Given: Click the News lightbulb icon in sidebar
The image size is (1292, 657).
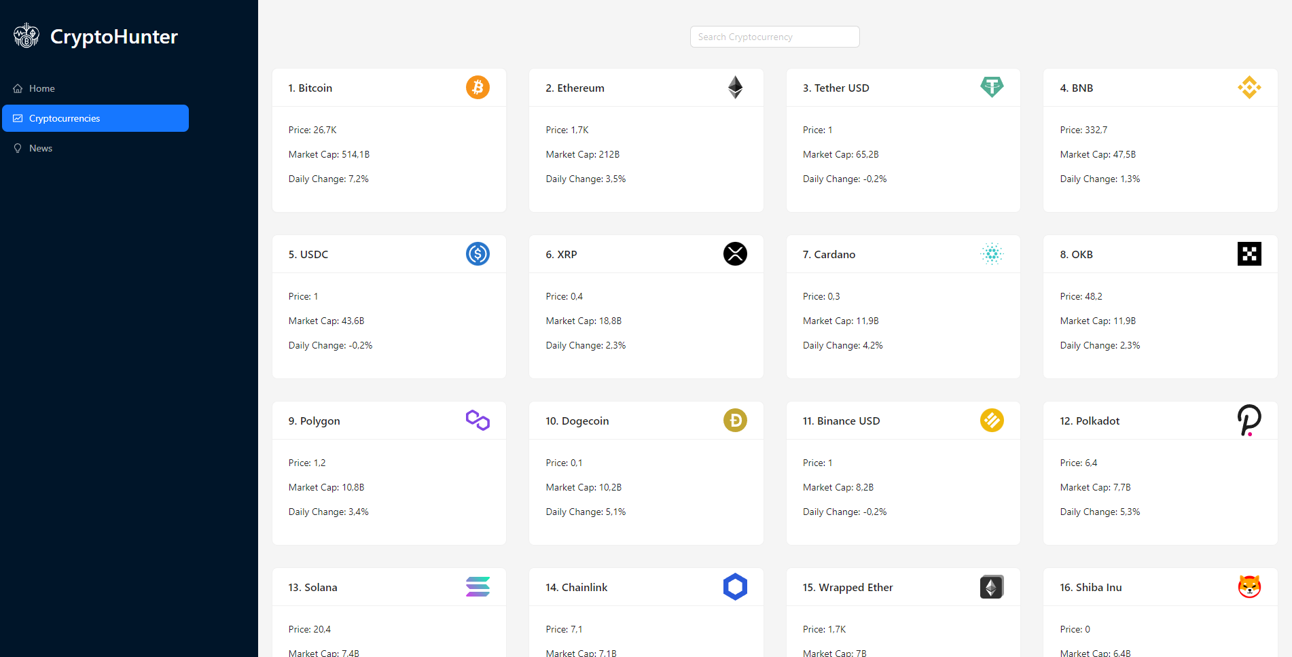Looking at the screenshot, I should click(18, 148).
